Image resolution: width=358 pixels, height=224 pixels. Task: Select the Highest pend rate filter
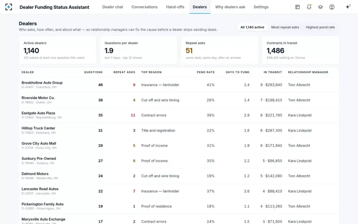coord(320,27)
